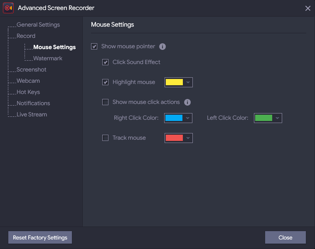Select Record in the settings tree

point(26,36)
